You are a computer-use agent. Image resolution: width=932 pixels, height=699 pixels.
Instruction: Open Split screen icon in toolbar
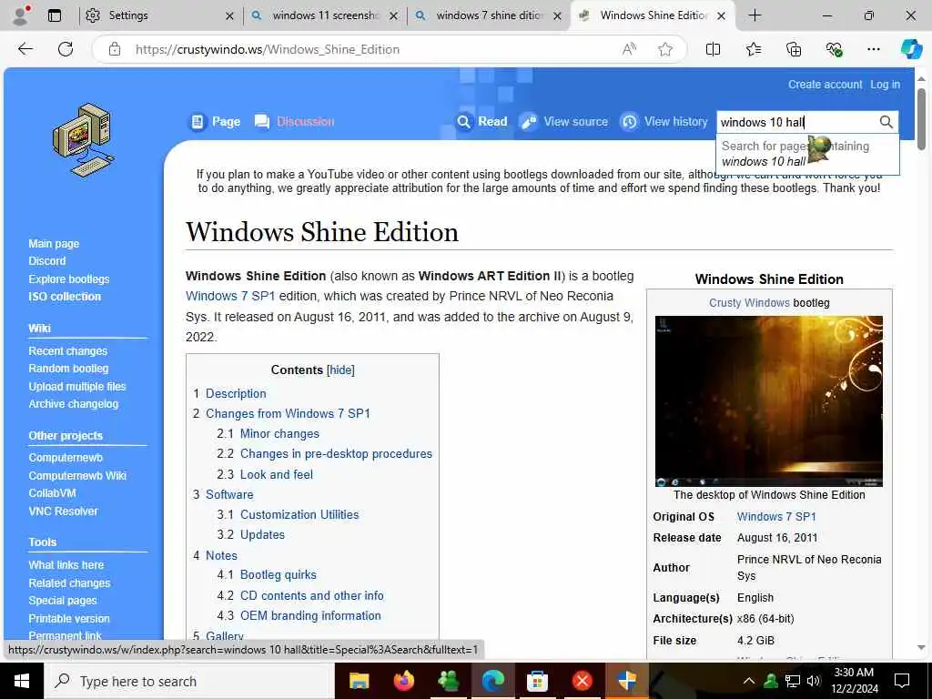point(713,49)
